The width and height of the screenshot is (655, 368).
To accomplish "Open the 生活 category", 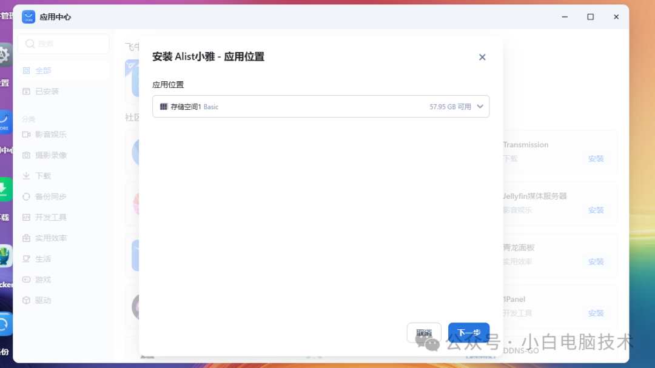I will point(64,259).
